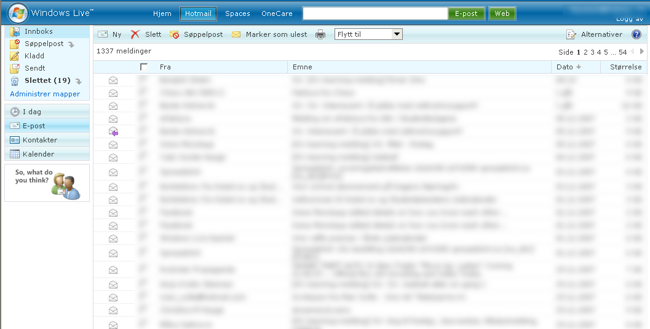
Task: Click the Ny new-message icon
Action: point(103,34)
